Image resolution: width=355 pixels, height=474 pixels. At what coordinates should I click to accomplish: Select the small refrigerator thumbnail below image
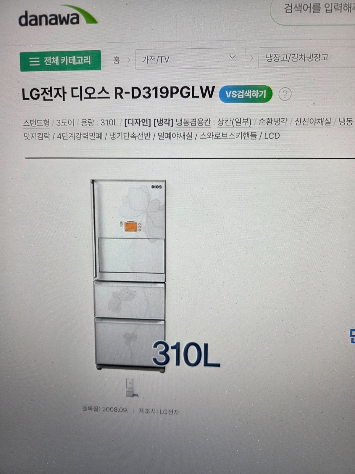[132, 387]
